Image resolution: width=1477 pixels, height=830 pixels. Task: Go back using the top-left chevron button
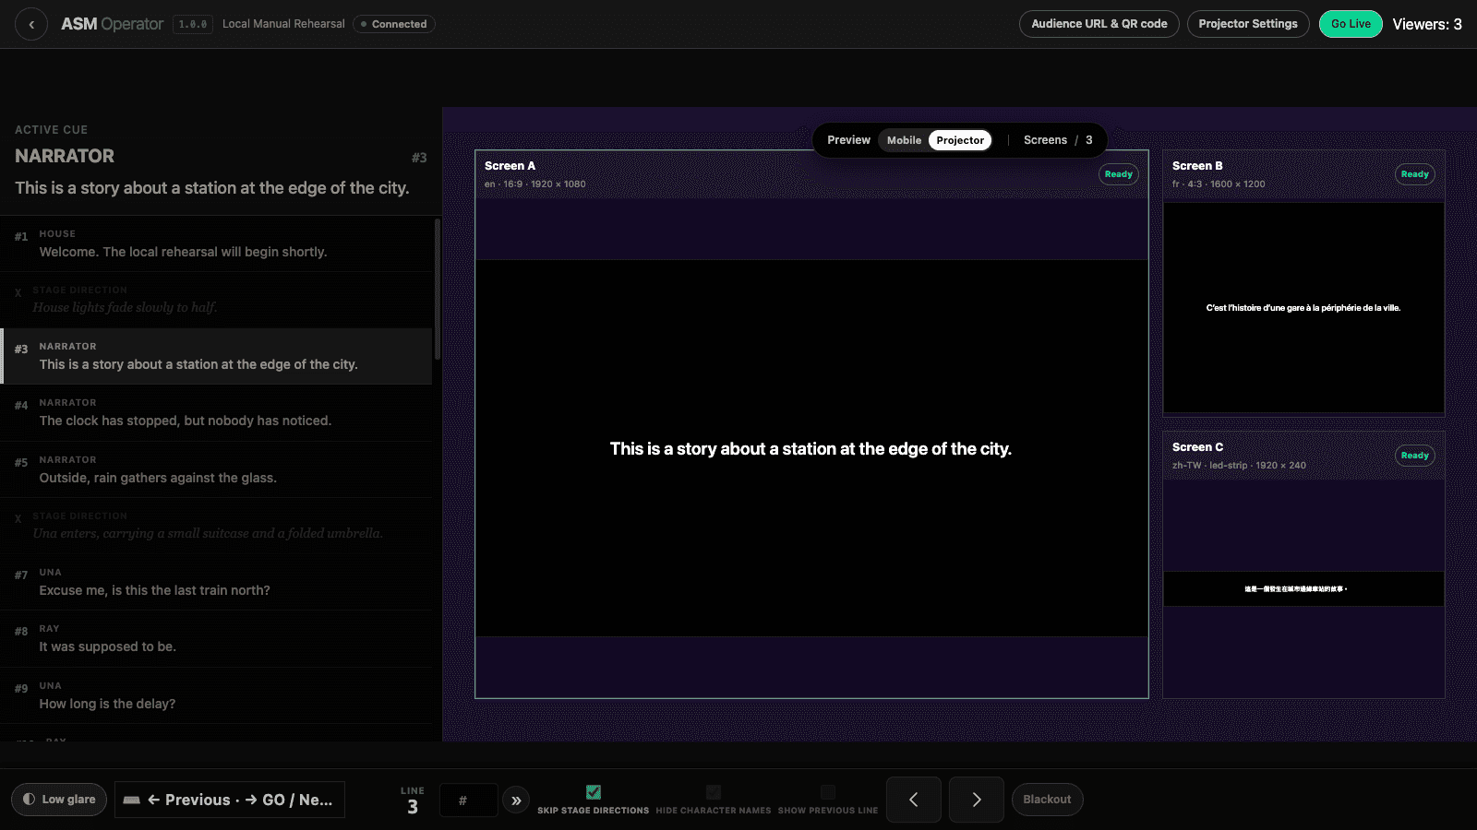pos(31,24)
